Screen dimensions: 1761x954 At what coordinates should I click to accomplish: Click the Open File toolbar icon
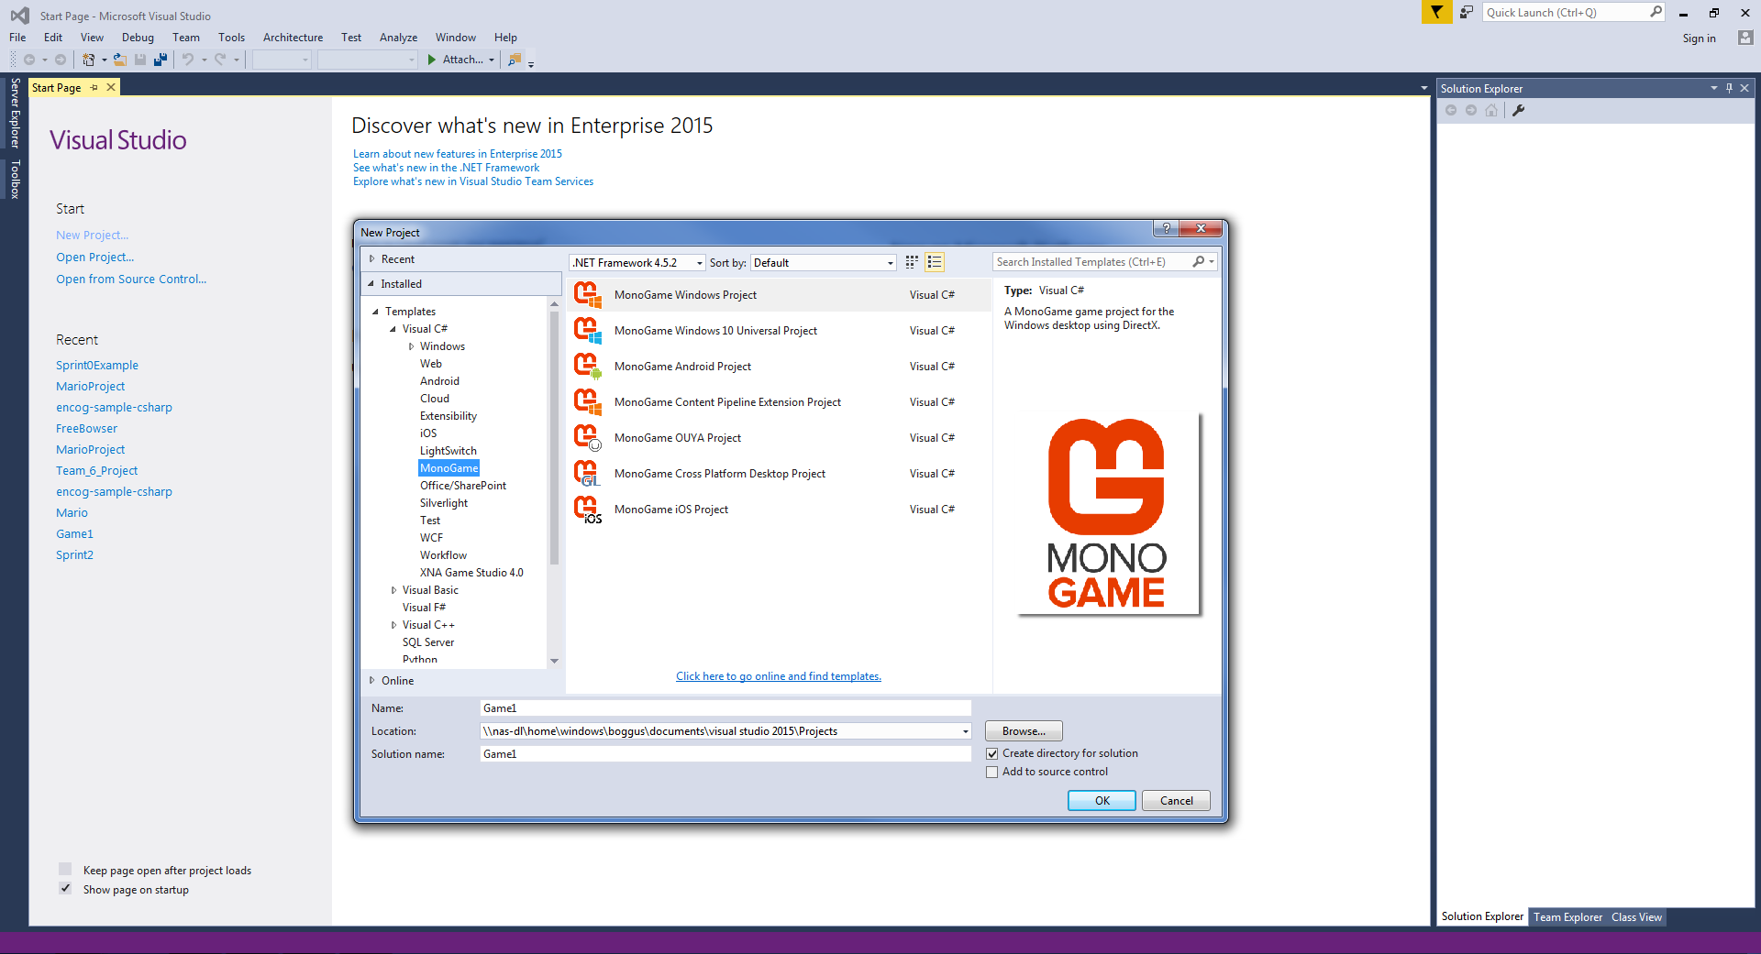click(119, 60)
